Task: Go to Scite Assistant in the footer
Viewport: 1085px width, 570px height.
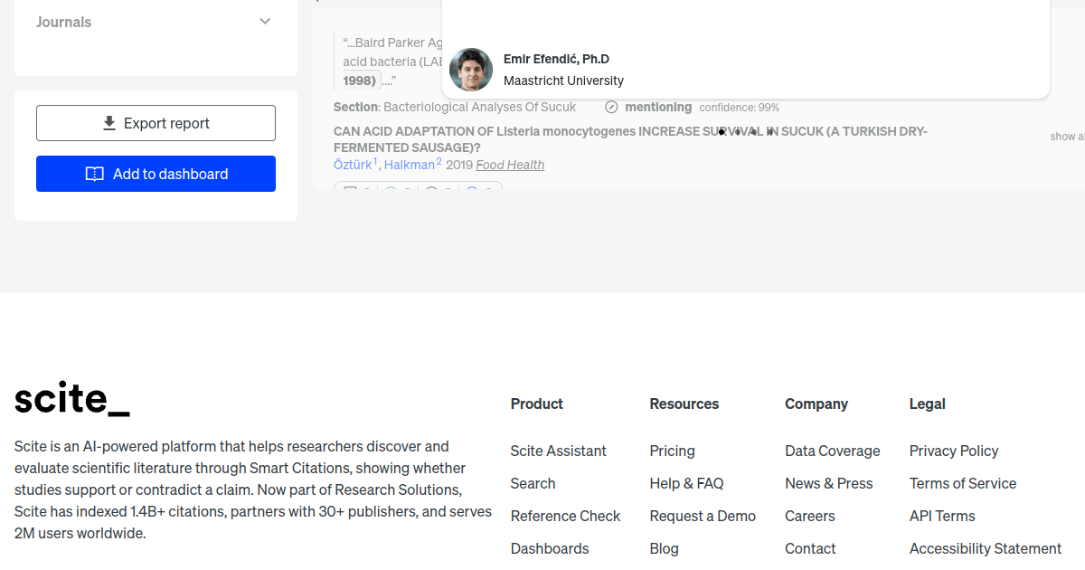Action: point(558,451)
